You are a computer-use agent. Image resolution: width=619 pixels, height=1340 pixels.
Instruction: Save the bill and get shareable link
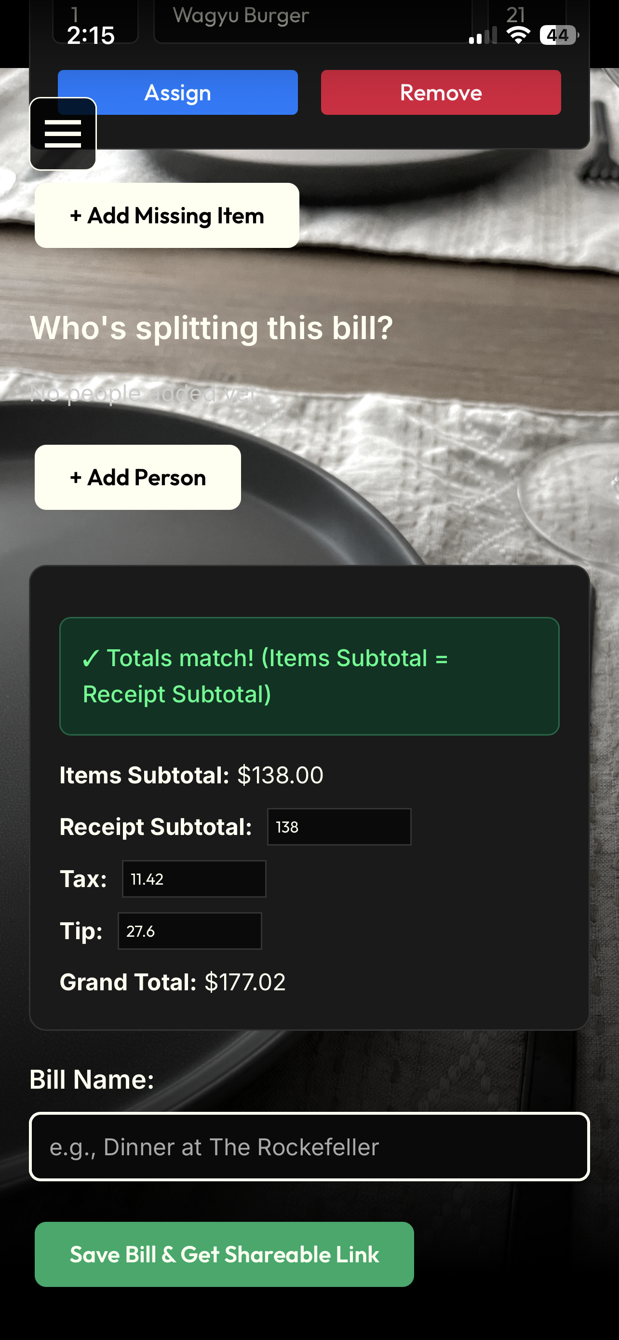coord(224,1254)
